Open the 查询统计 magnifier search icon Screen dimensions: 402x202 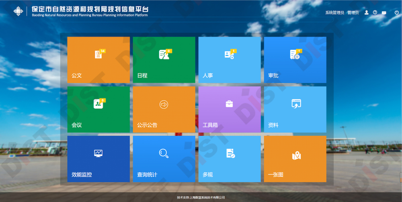click(164, 153)
